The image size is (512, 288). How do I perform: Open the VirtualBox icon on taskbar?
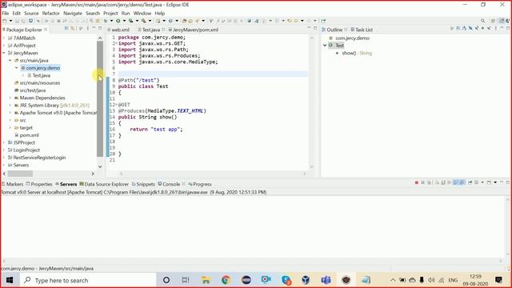click(x=306, y=280)
